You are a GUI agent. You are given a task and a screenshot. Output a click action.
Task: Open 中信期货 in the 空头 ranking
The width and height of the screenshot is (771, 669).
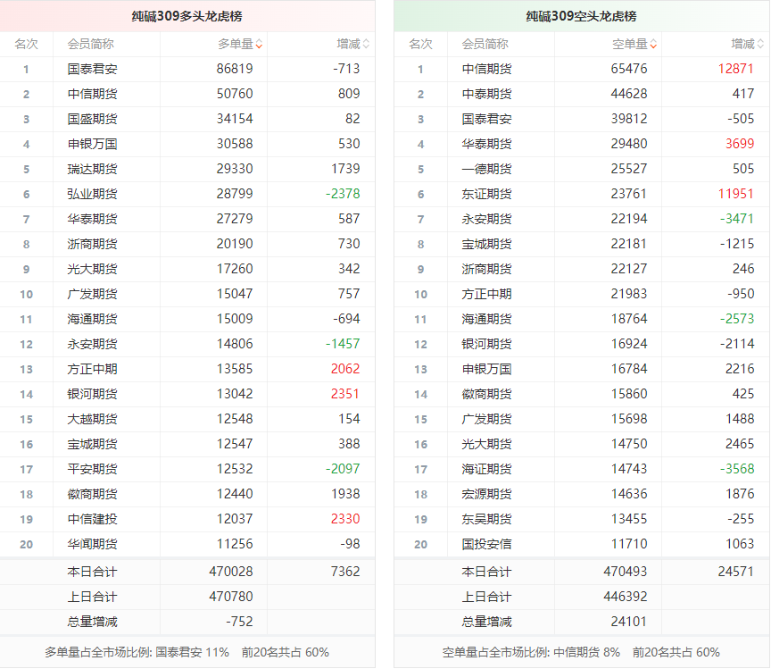pos(486,69)
